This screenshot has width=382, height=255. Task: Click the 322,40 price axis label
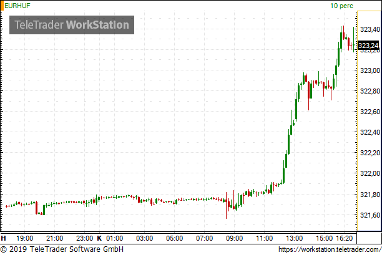point(370,132)
